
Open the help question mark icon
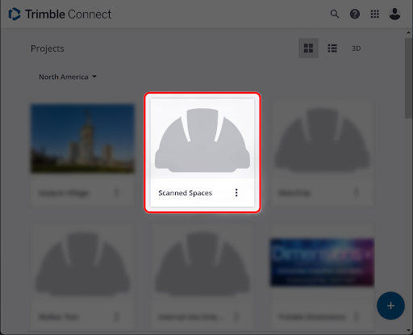[x=355, y=14]
